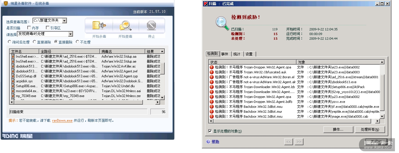Click red alert icon for AdWare.Win32.Agent.alr row
Viewport: 399px width, 153px height.
pos(212,82)
